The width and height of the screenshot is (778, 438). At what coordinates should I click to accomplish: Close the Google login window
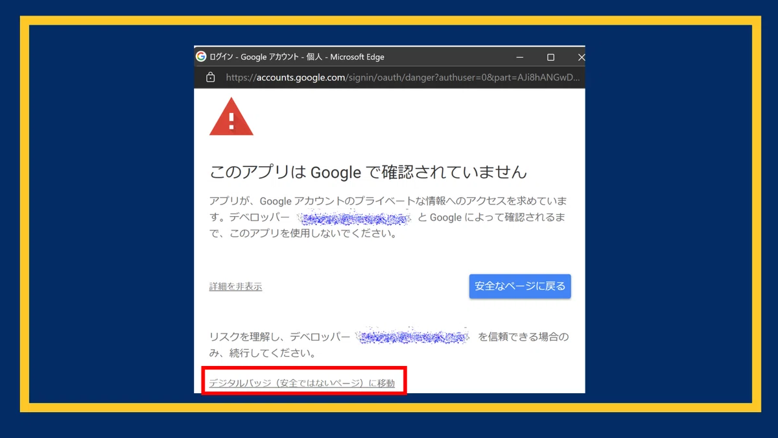581,57
